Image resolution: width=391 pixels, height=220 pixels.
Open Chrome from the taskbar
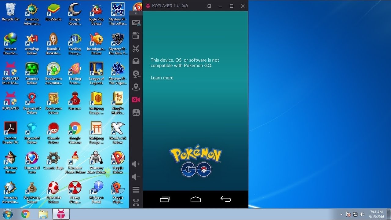(26, 215)
